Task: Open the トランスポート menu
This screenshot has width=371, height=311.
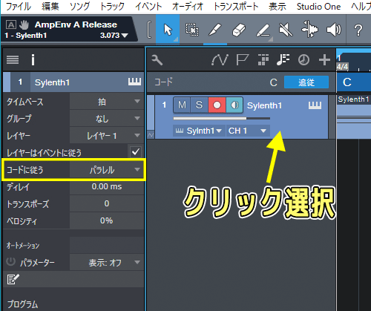Action: (x=236, y=7)
